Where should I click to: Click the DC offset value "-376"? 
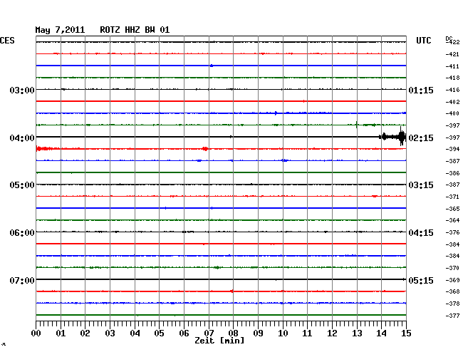pyautogui.click(x=452, y=232)
